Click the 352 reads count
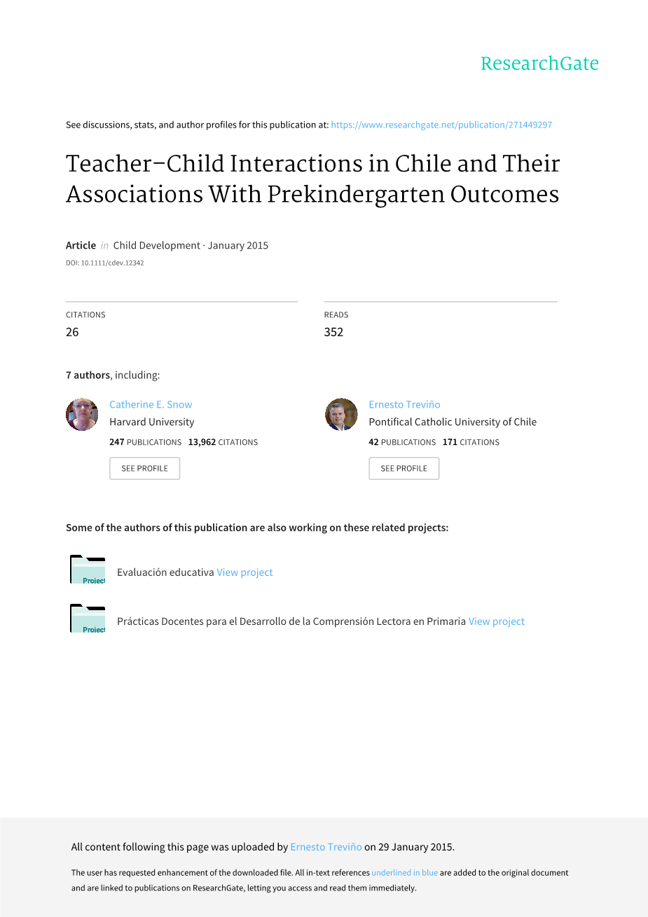This screenshot has height=917, width=648. tap(333, 332)
